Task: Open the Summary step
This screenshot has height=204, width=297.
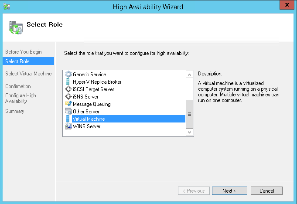Action: 15,111
